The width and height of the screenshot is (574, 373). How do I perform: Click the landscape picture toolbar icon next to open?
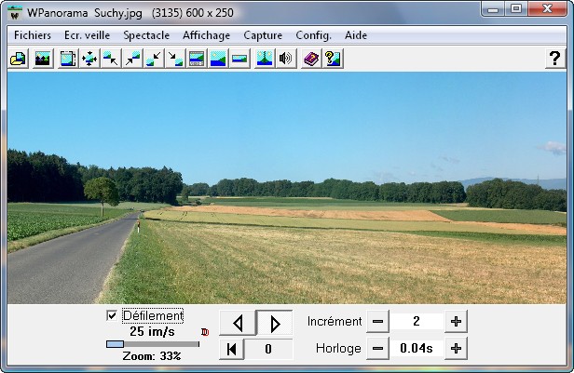point(43,59)
